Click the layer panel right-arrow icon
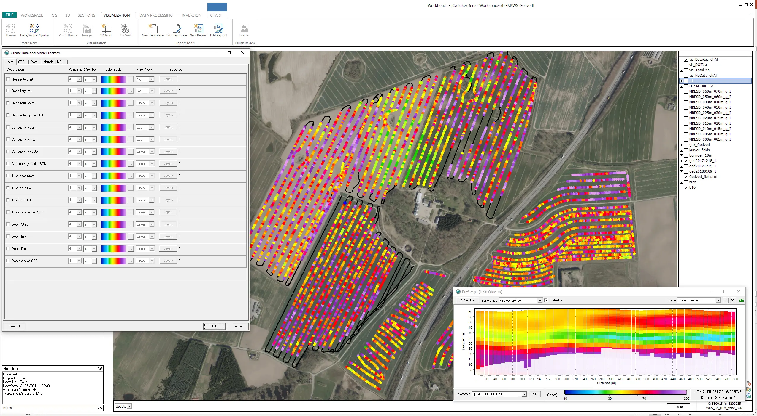 [750, 54]
